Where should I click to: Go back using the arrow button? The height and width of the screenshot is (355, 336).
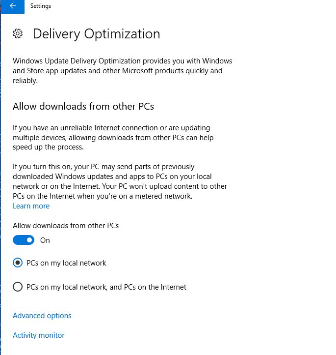(12, 6)
